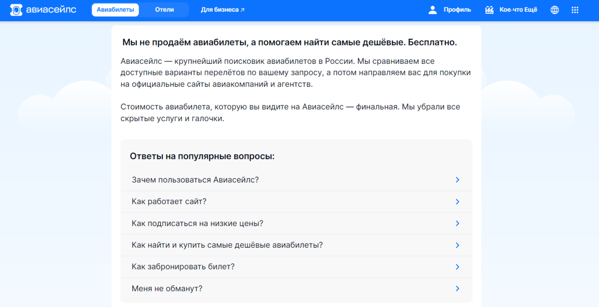Open the Кое-что Ещё section label
Image resolution: width=599 pixels, height=307 pixels.
click(518, 9)
